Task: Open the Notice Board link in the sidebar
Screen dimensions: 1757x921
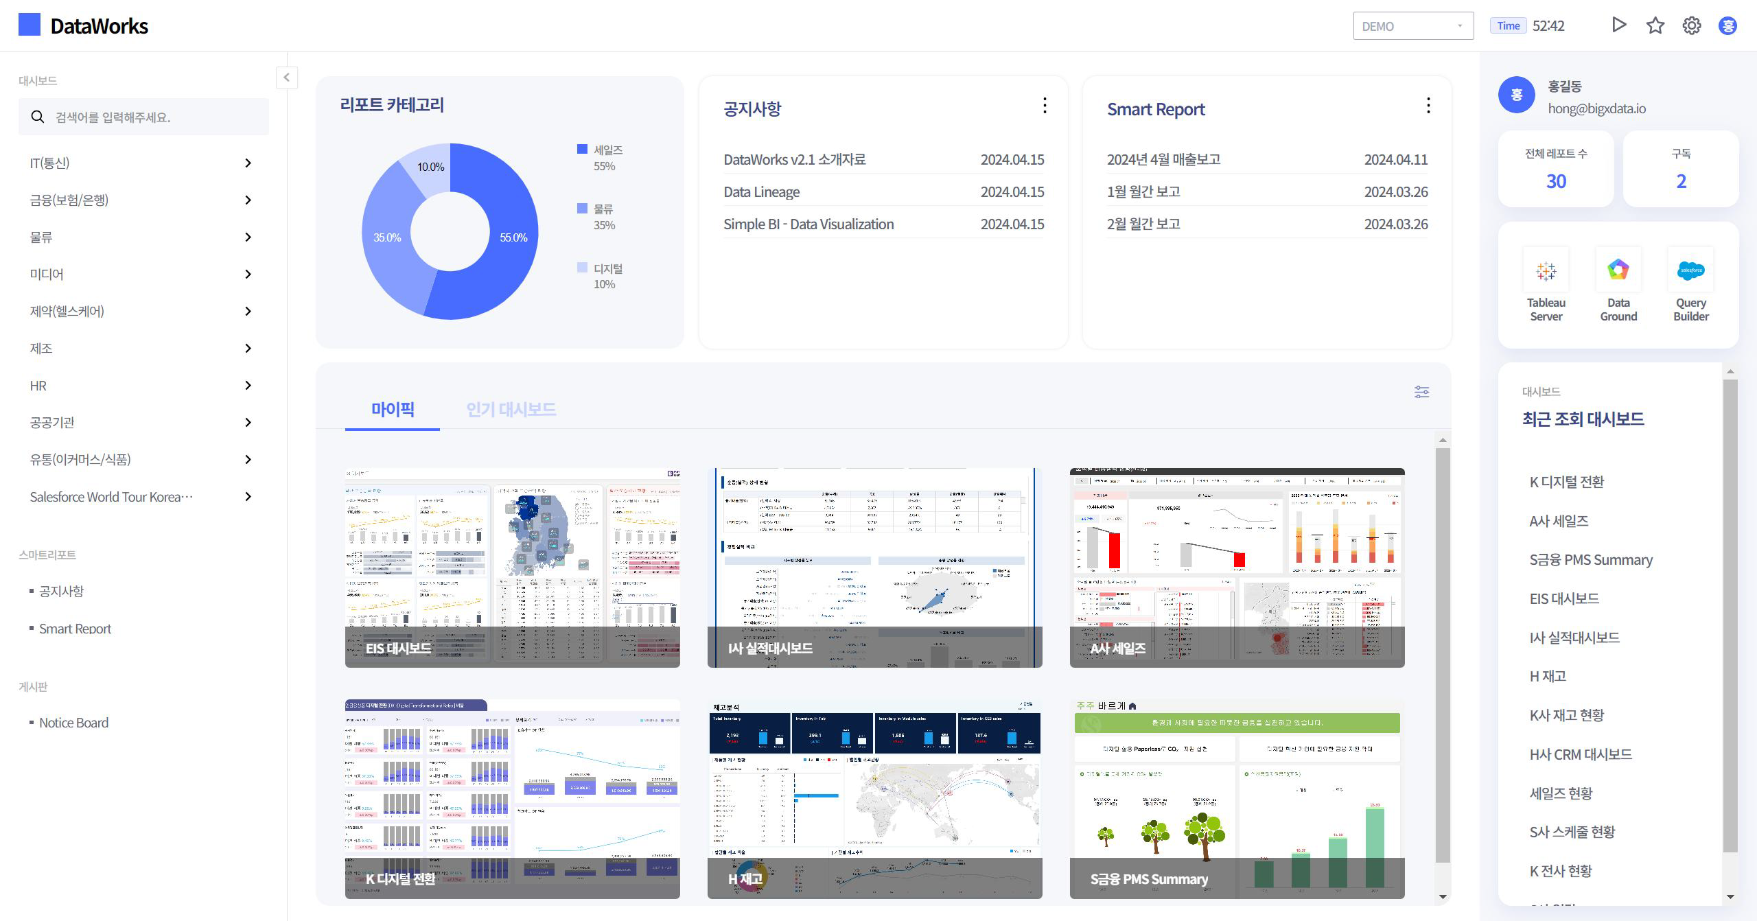Action: 73,723
